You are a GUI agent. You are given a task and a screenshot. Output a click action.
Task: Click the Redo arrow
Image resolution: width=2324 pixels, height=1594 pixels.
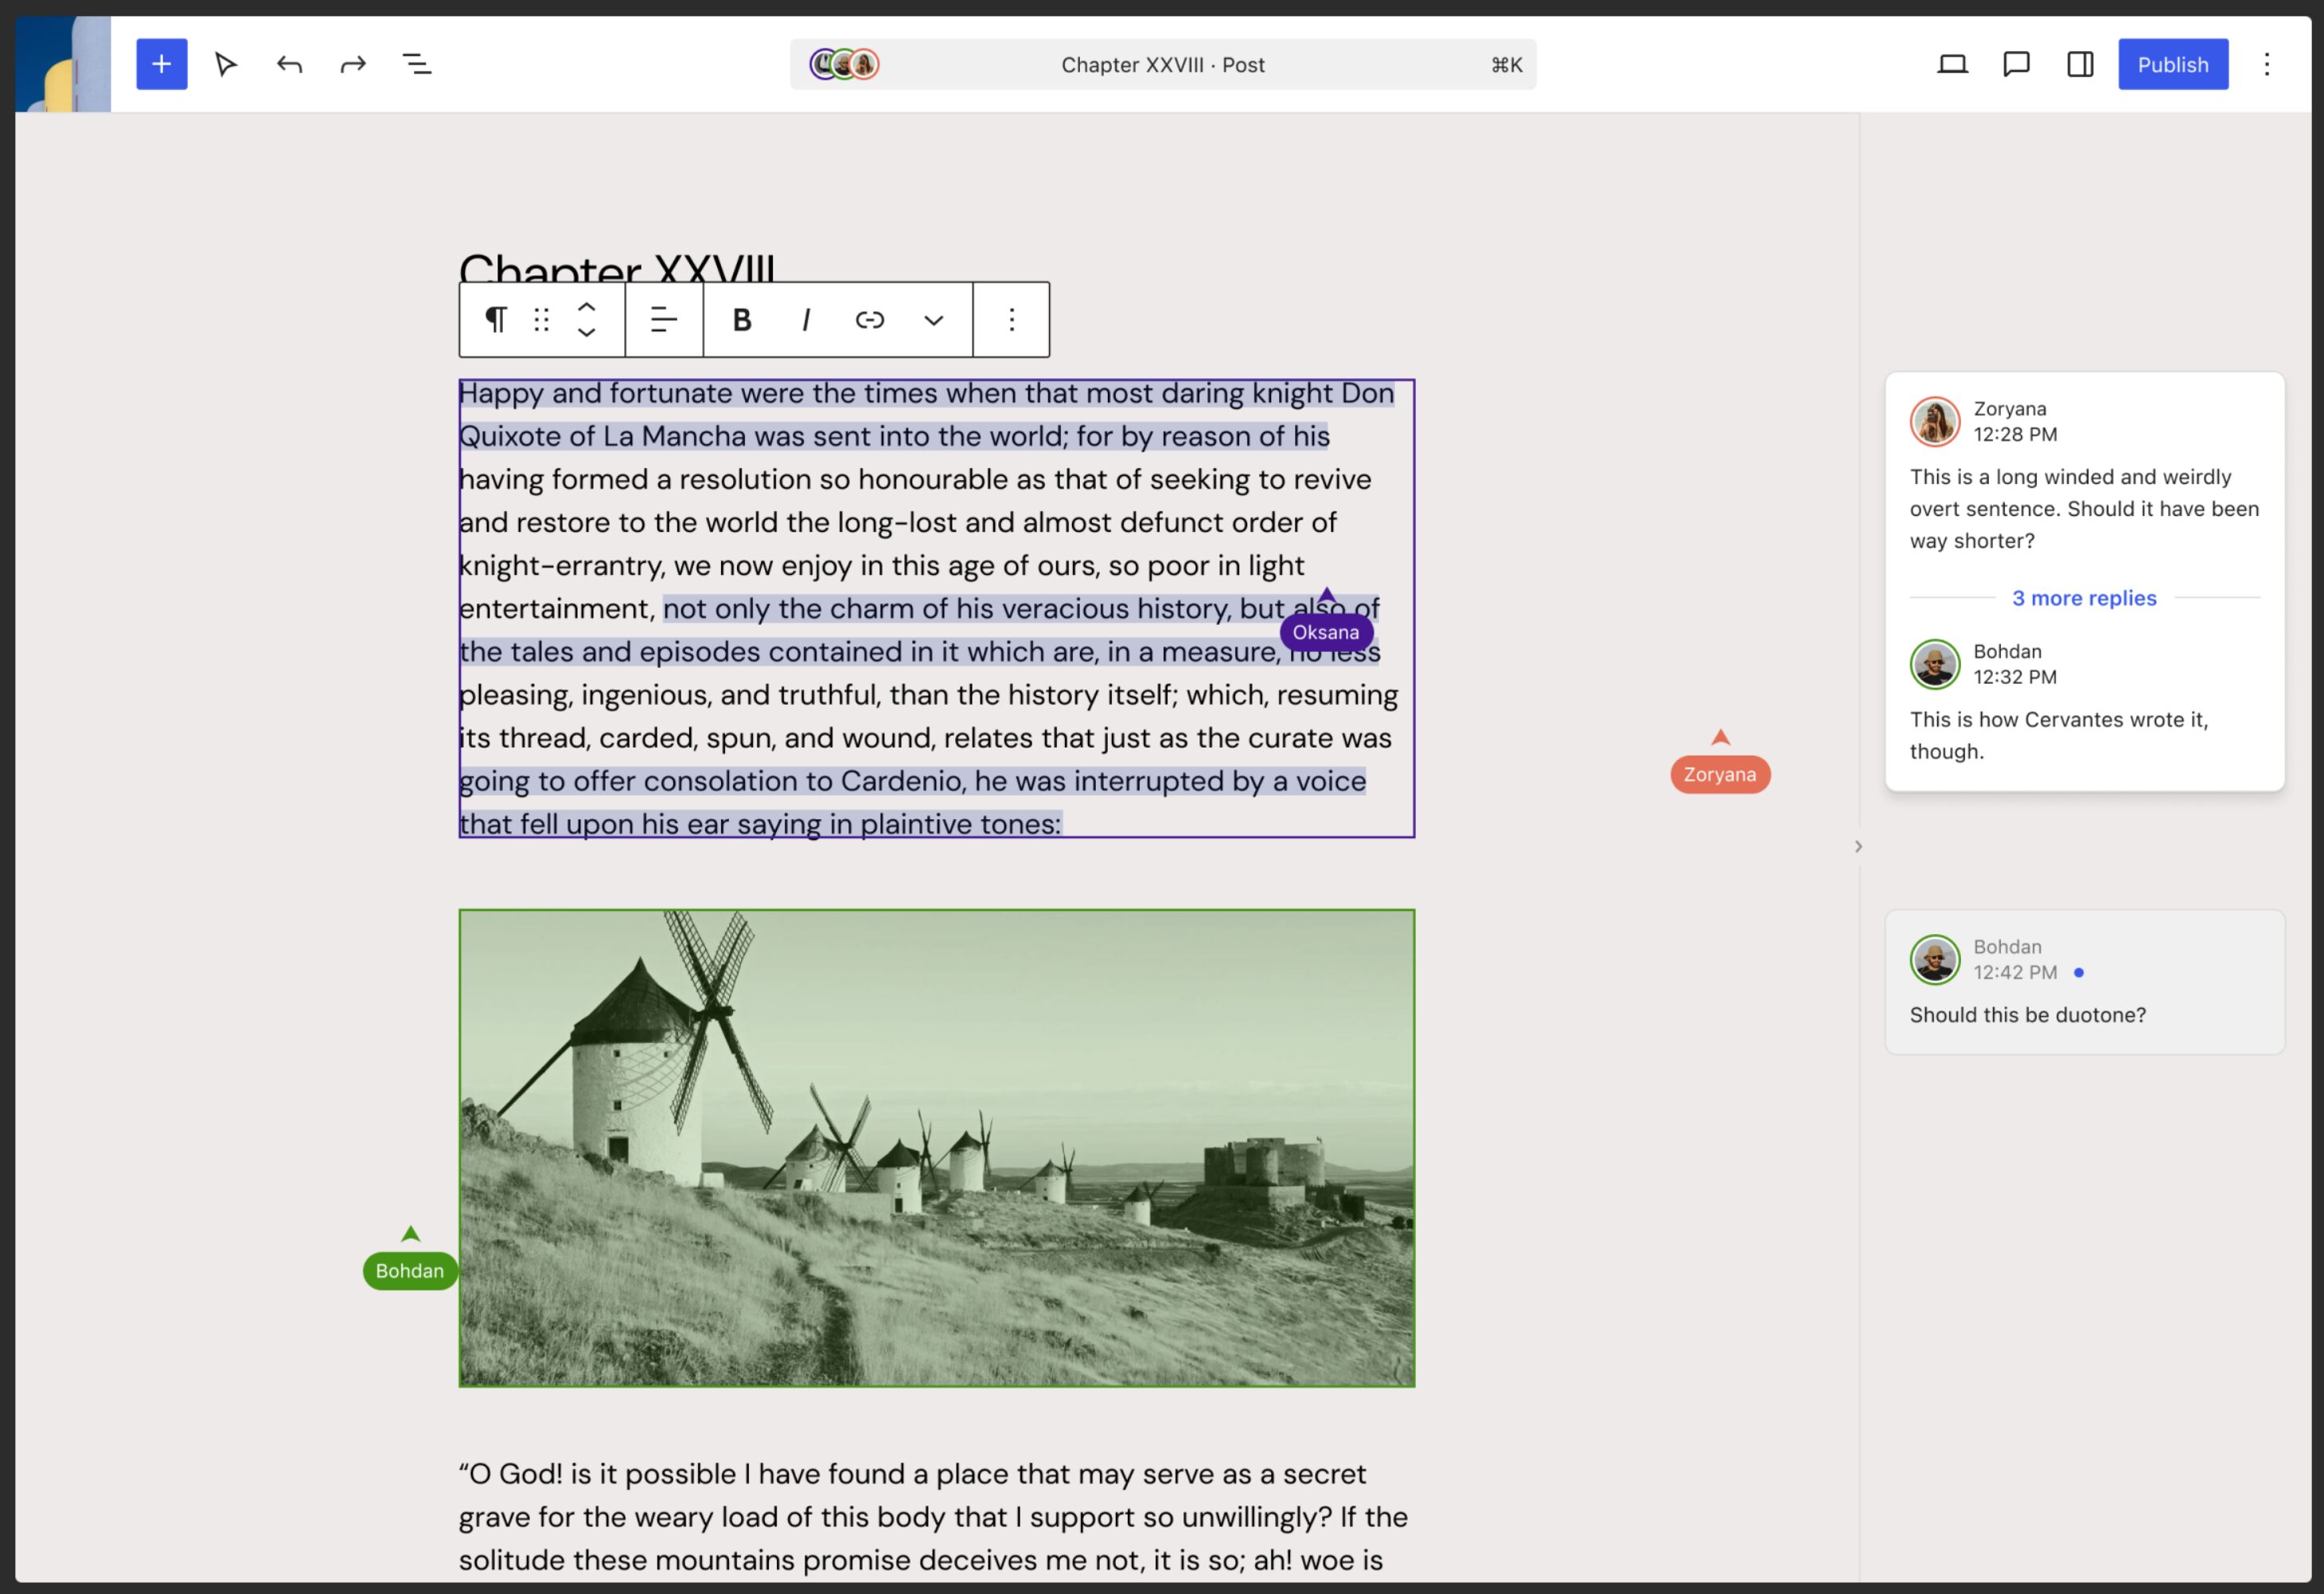click(353, 64)
